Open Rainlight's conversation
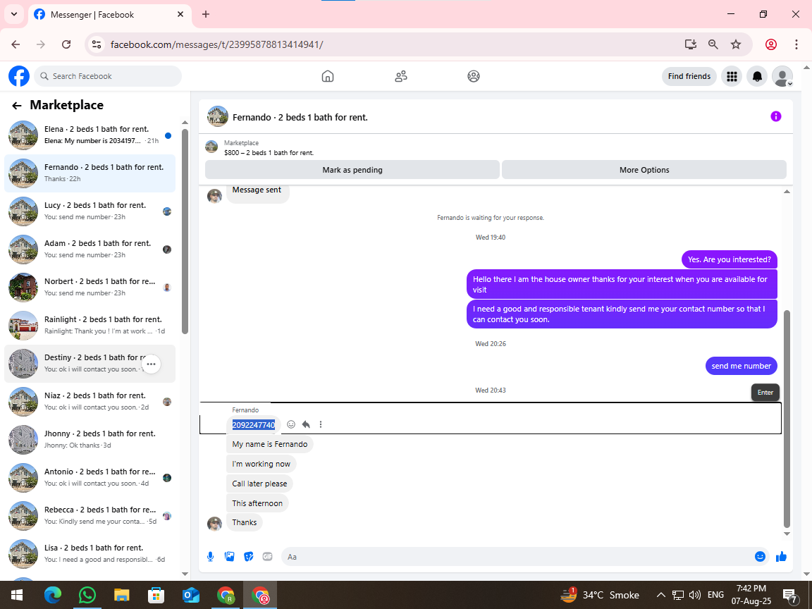 pyautogui.click(x=90, y=325)
